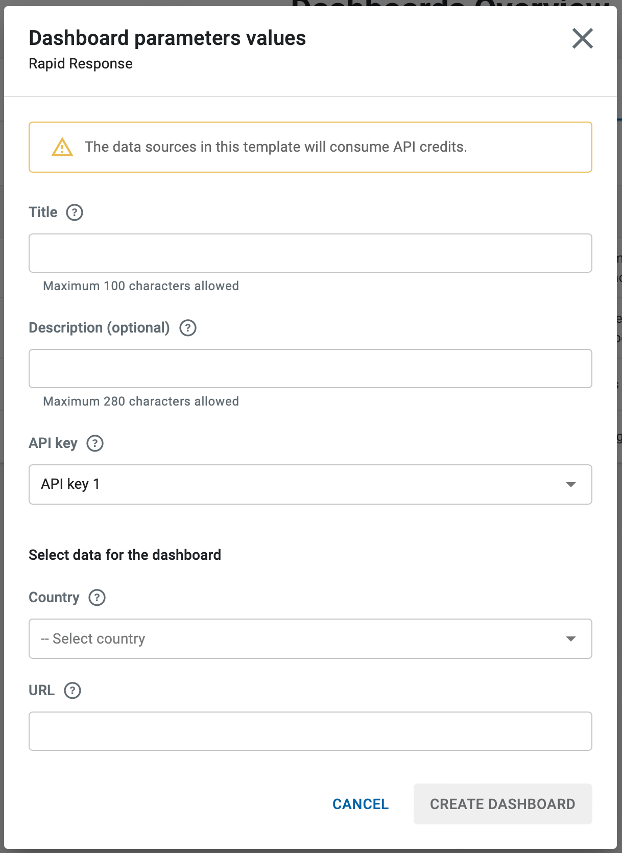Focus the Title input field
Image resolution: width=622 pixels, height=853 pixels.
coord(310,253)
